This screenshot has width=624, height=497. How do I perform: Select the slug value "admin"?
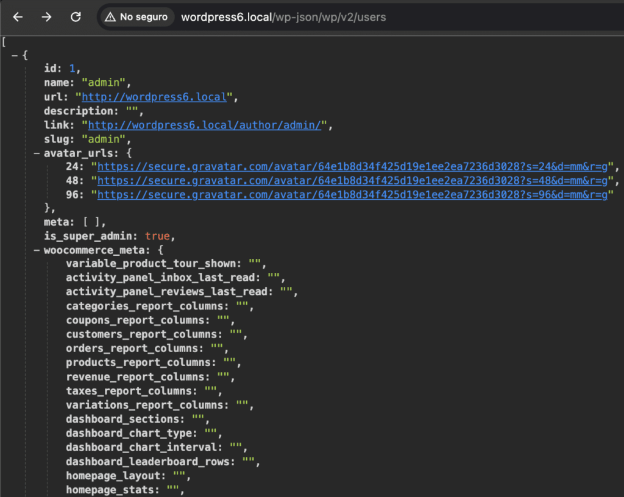[104, 139]
